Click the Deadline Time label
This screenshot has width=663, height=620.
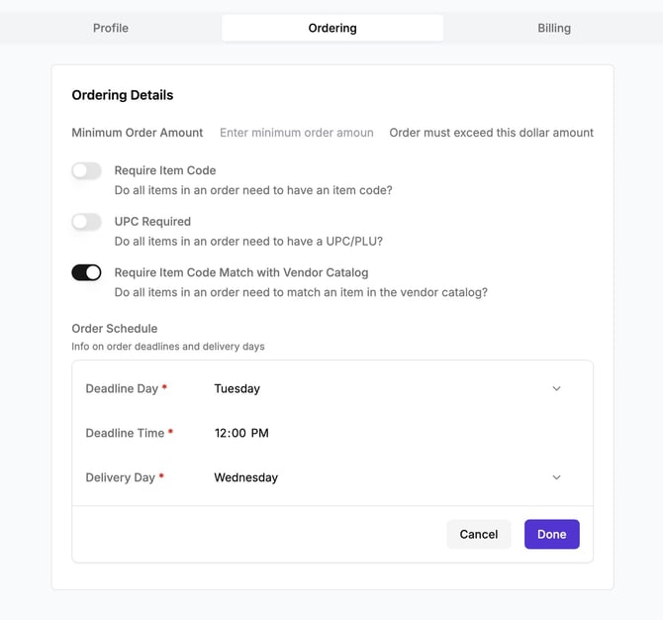pyautogui.click(x=124, y=433)
